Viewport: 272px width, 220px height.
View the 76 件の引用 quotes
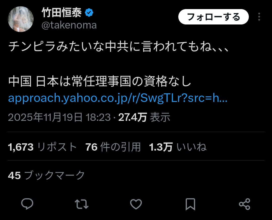[113, 147]
